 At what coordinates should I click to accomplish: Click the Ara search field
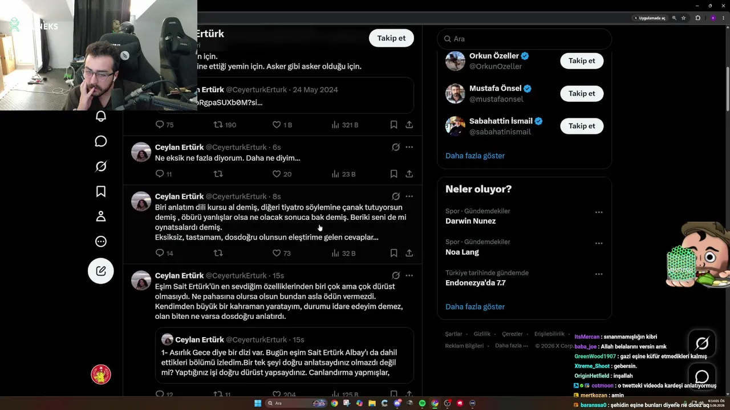pos(524,39)
